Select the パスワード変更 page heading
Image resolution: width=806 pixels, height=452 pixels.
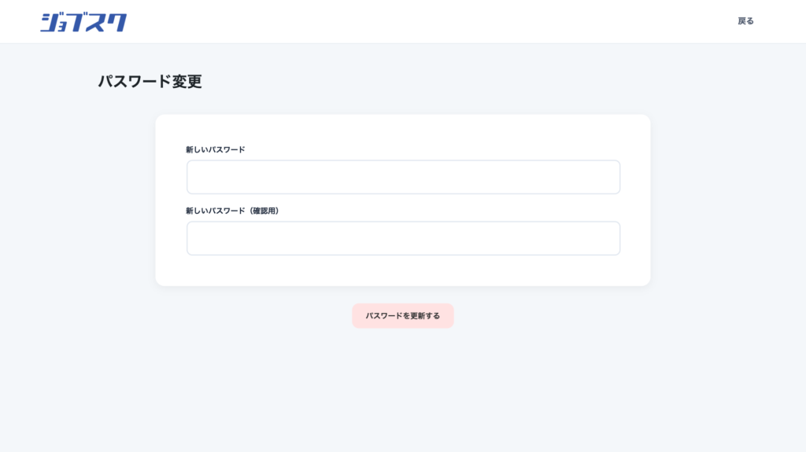[x=150, y=82]
